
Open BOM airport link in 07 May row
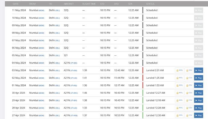tap(41, 41)
